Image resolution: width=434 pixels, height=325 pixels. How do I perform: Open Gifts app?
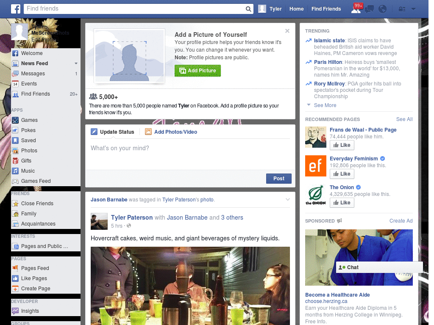(x=46, y=161)
